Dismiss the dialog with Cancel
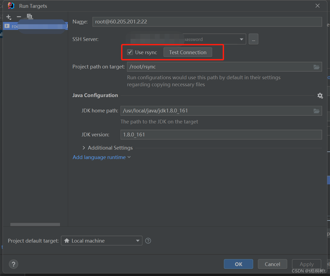Viewport: 330px width, 276px height. click(x=272, y=264)
